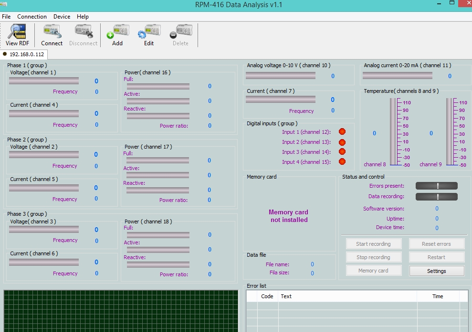This screenshot has height=332, width=472.
Task: Click the Time column header
Action: 438,296
